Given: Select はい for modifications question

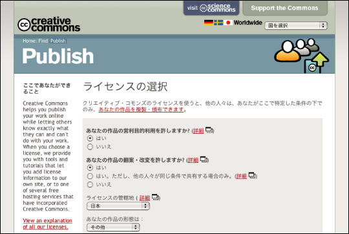Looking at the screenshot, I should pyautogui.click(x=90, y=167).
